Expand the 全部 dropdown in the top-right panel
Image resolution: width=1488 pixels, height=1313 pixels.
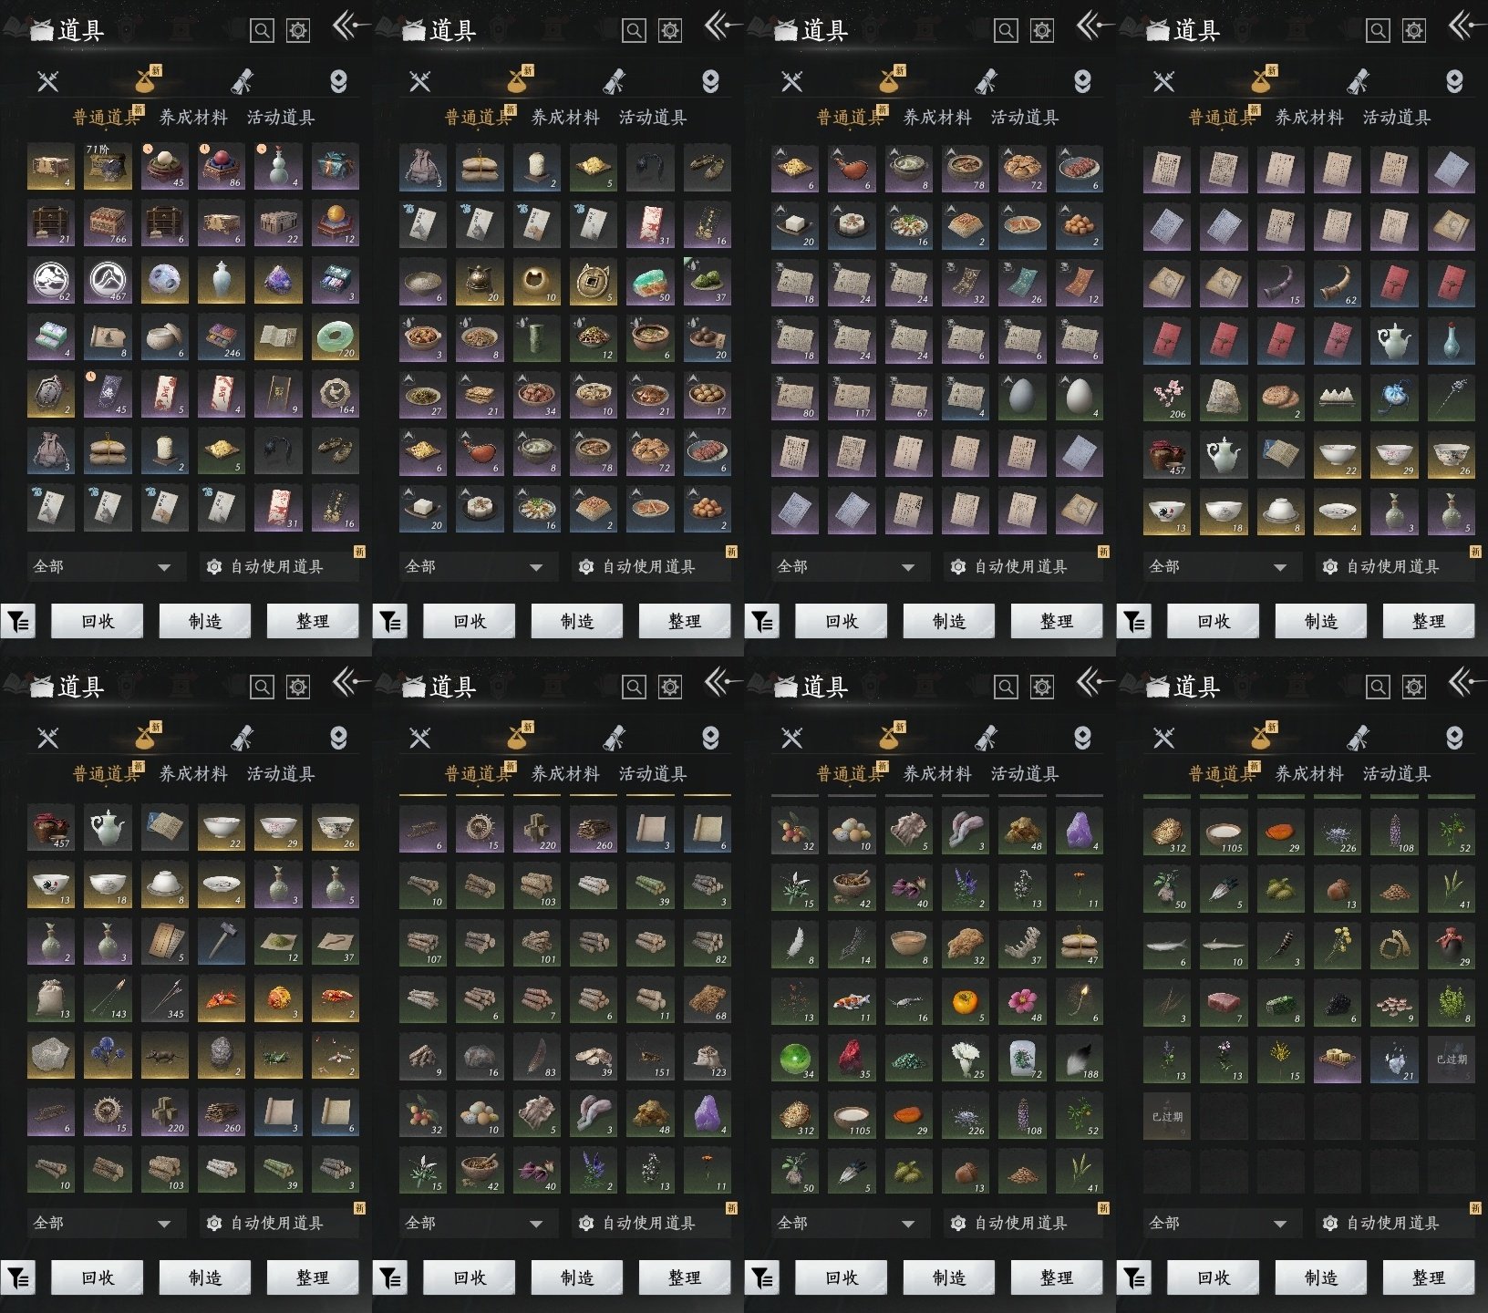coord(1218,566)
